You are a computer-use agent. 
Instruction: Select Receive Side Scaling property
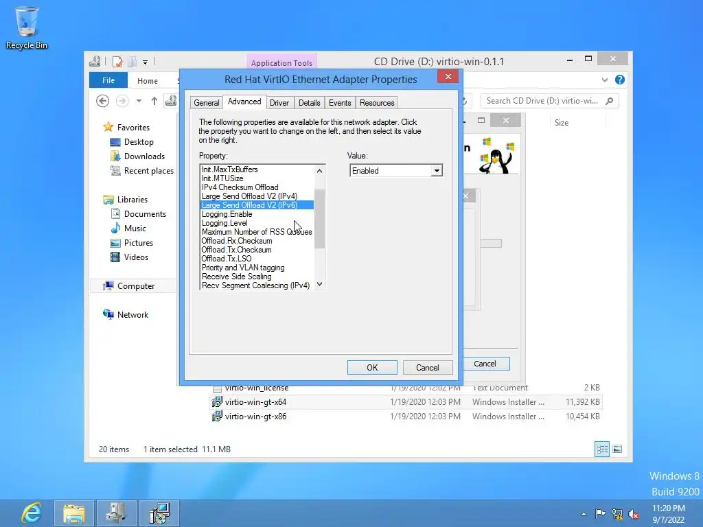coord(257,277)
